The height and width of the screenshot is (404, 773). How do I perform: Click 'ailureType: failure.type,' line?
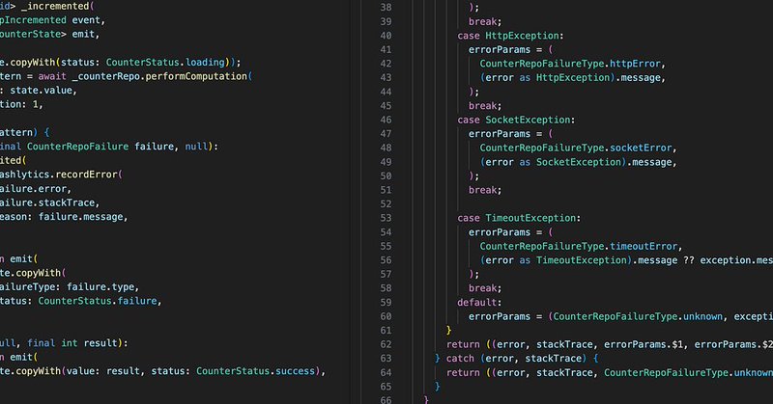click(x=70, y=287)
